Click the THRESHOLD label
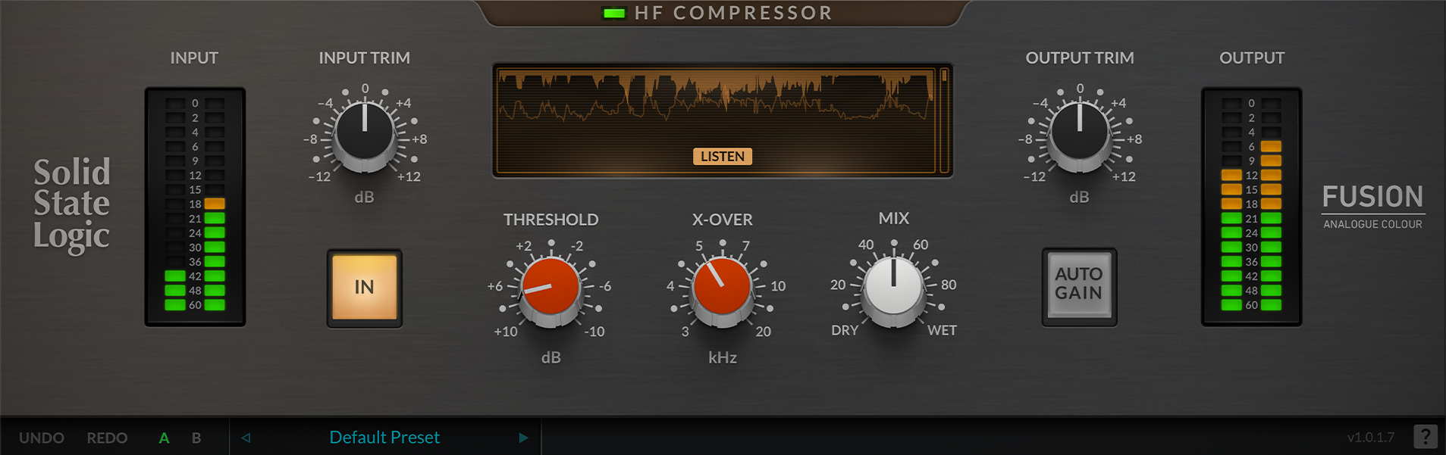 coord(551,220)
